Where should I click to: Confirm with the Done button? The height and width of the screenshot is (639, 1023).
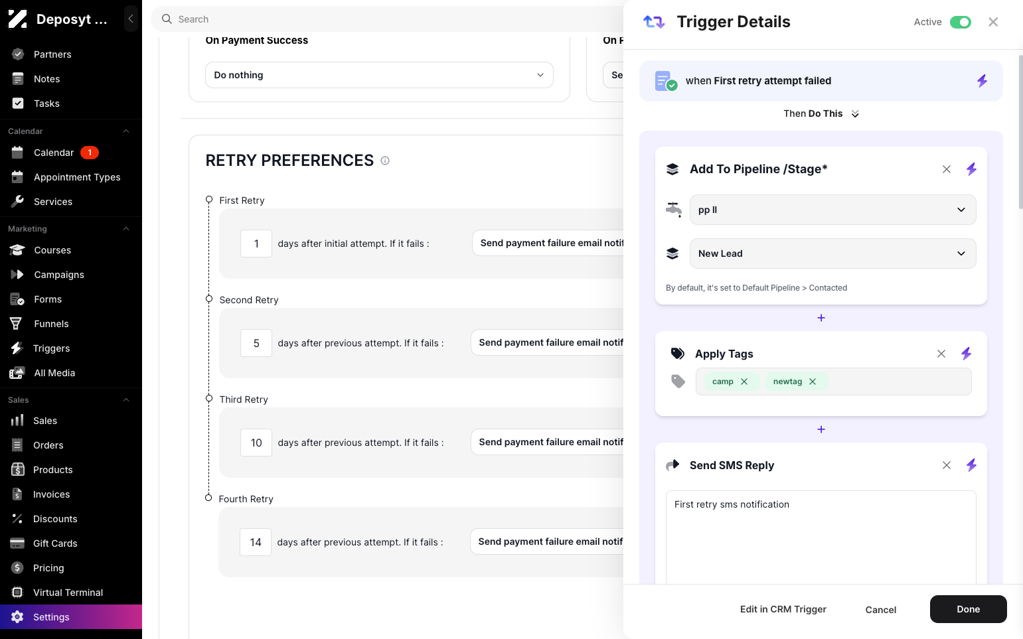pyautogui.click(x=969, y=609)
